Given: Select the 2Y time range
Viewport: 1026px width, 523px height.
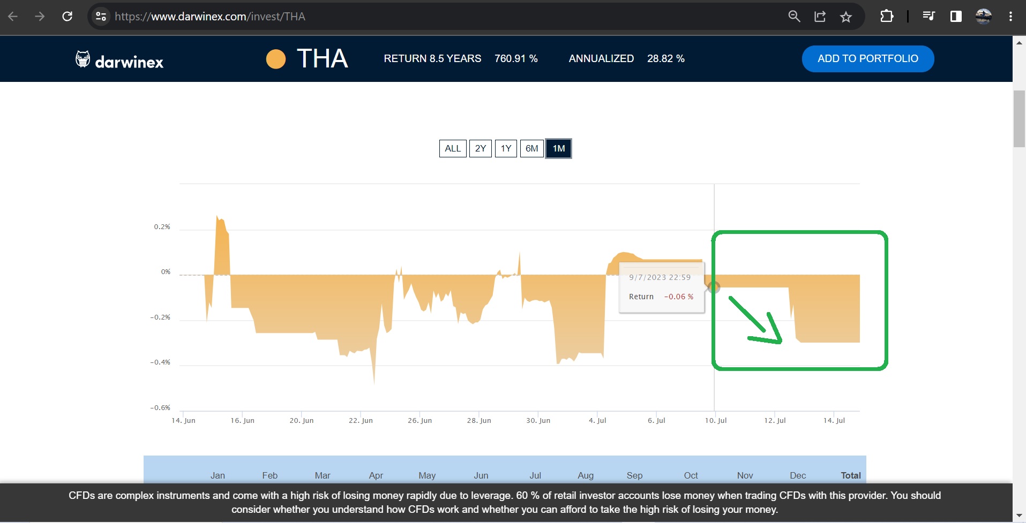Looking at the screenshot, I should point(481,148).
